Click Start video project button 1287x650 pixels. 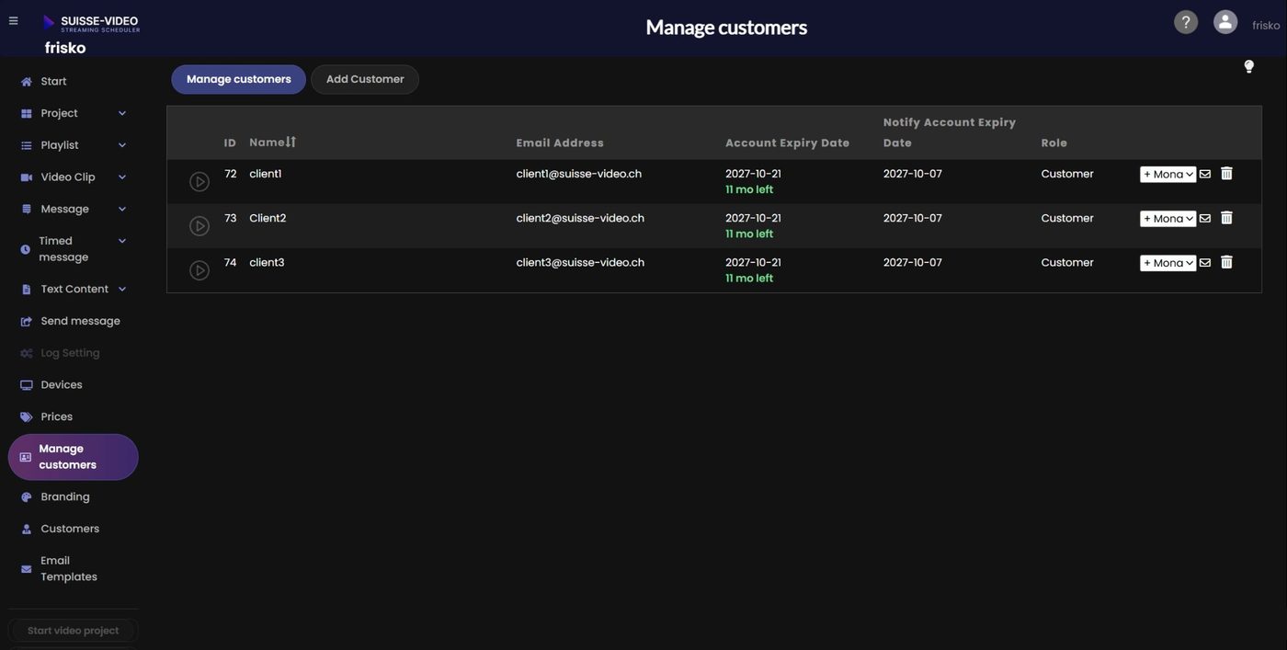pyautogui.click(x=73, y=631)
